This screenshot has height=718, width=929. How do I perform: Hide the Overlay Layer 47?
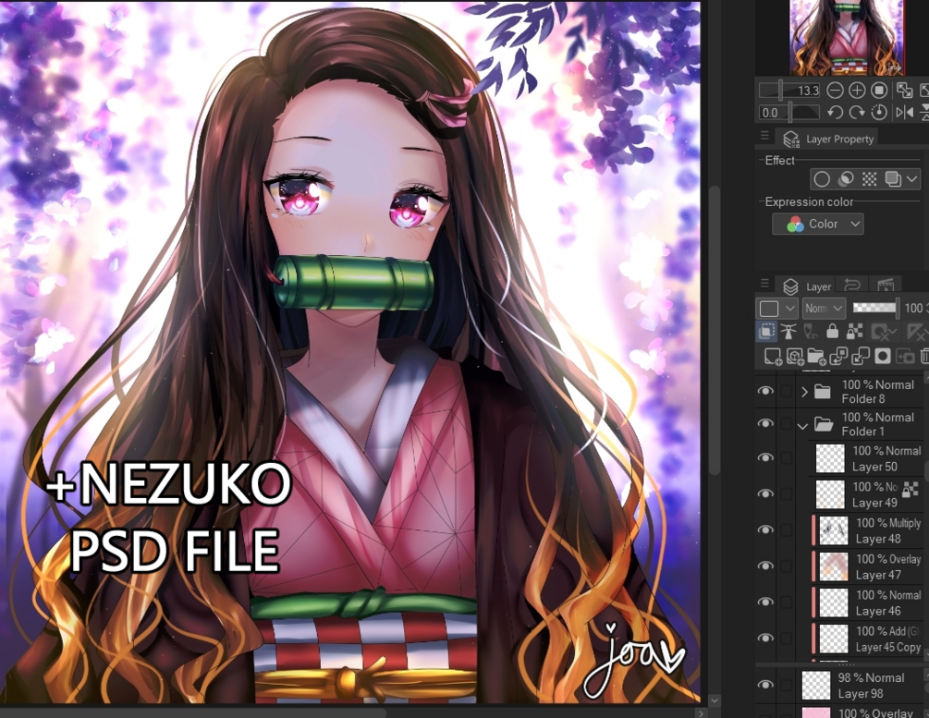coord(765,566)
